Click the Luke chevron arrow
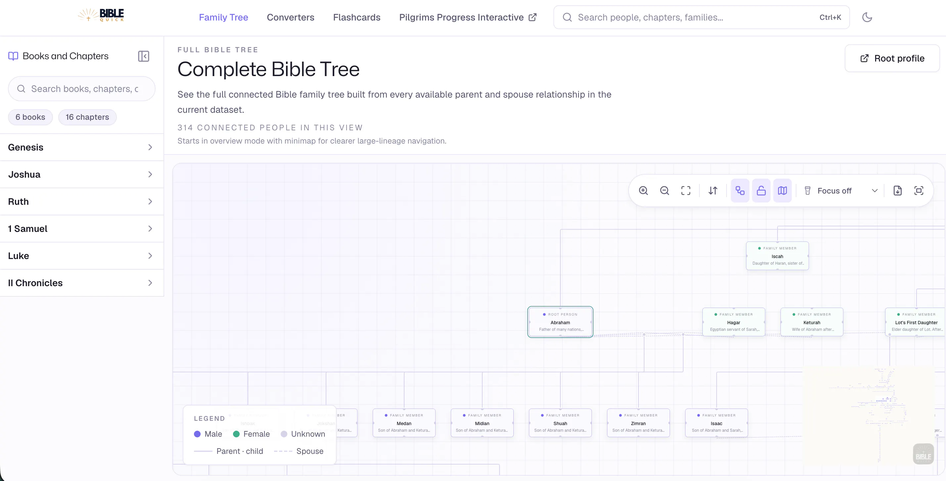This screenshot has height=481, width=946. pyautogui.click(x=150, y=256)
